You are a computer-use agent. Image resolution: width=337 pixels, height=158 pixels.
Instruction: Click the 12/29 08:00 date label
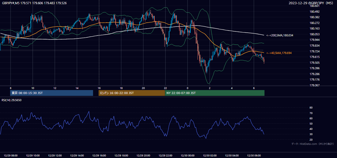[x=11, y=156]
